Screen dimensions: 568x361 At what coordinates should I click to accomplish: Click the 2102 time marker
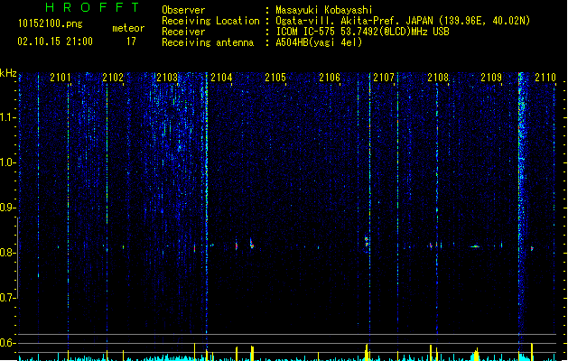click(113, 78)
